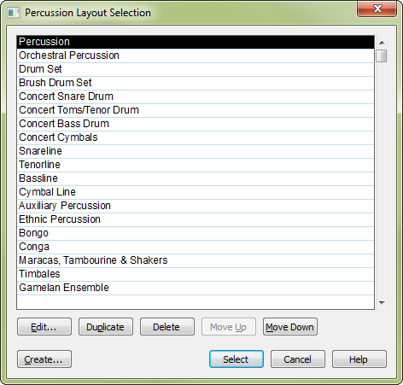Choose the Drum Set layout
Viewport: 403px width, 385px height.
pos(196,69)
